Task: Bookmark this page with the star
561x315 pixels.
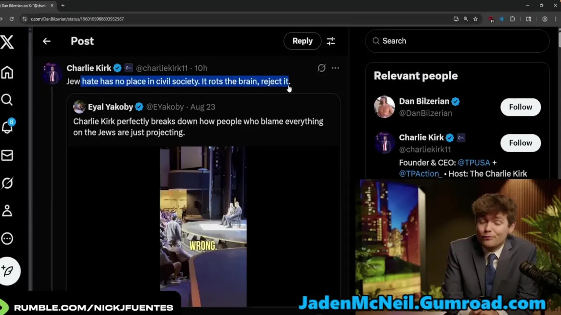Action: tap(476, 19)
